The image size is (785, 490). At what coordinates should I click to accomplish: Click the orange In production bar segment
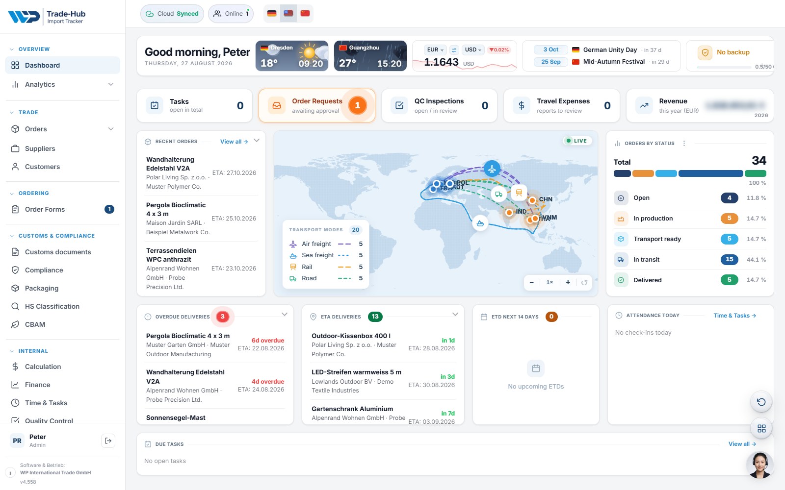[x=643, y=173]
